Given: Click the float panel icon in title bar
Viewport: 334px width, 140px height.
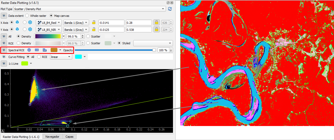Looking at the screenshot, I should (168, 2).
